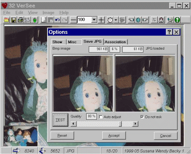Click the Cancel button

[x=166, y=136]
